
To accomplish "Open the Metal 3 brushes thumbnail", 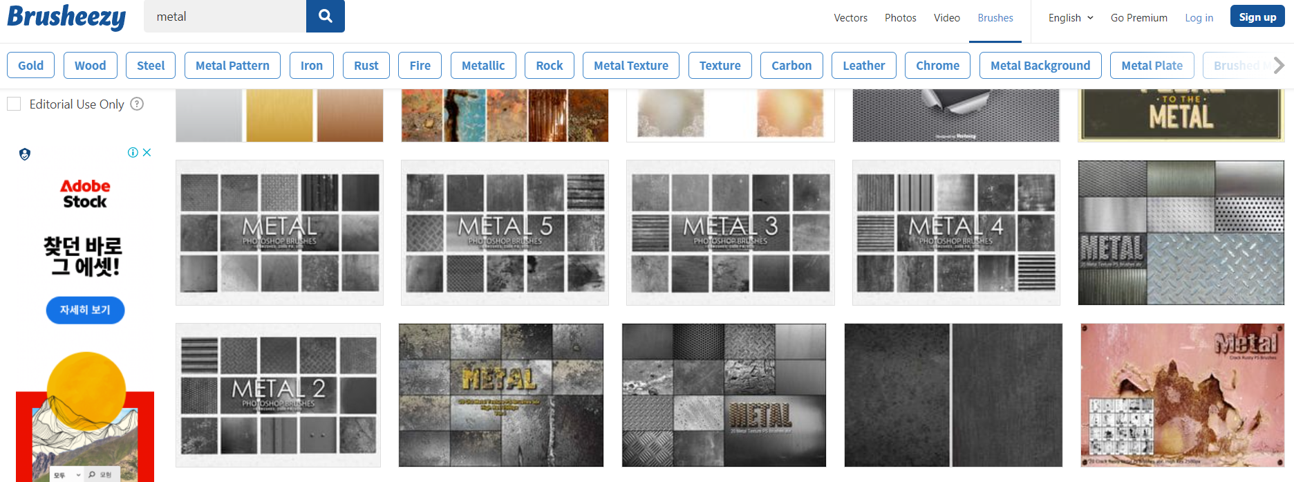I will (x=731, y=232).
